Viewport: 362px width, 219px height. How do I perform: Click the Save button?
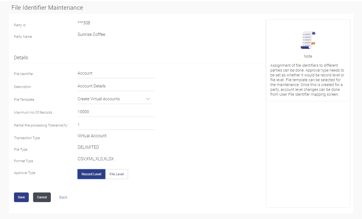(x=21, y=197)
